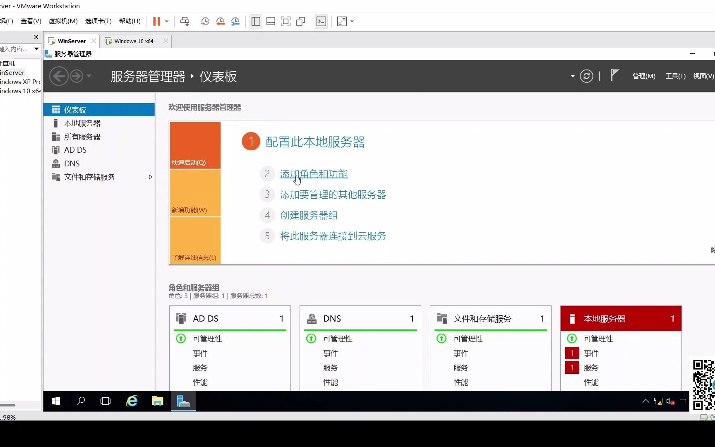The height and width of the screenshot is (447, 715).
Task: Pause the virtual machine from the toolbar
Action: [156, 22]
